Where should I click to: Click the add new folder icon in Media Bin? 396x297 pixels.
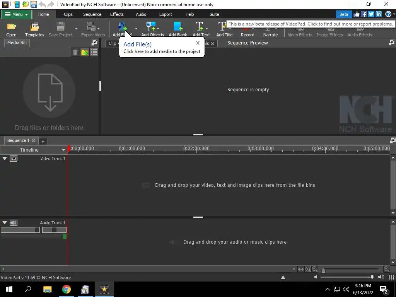84,52
